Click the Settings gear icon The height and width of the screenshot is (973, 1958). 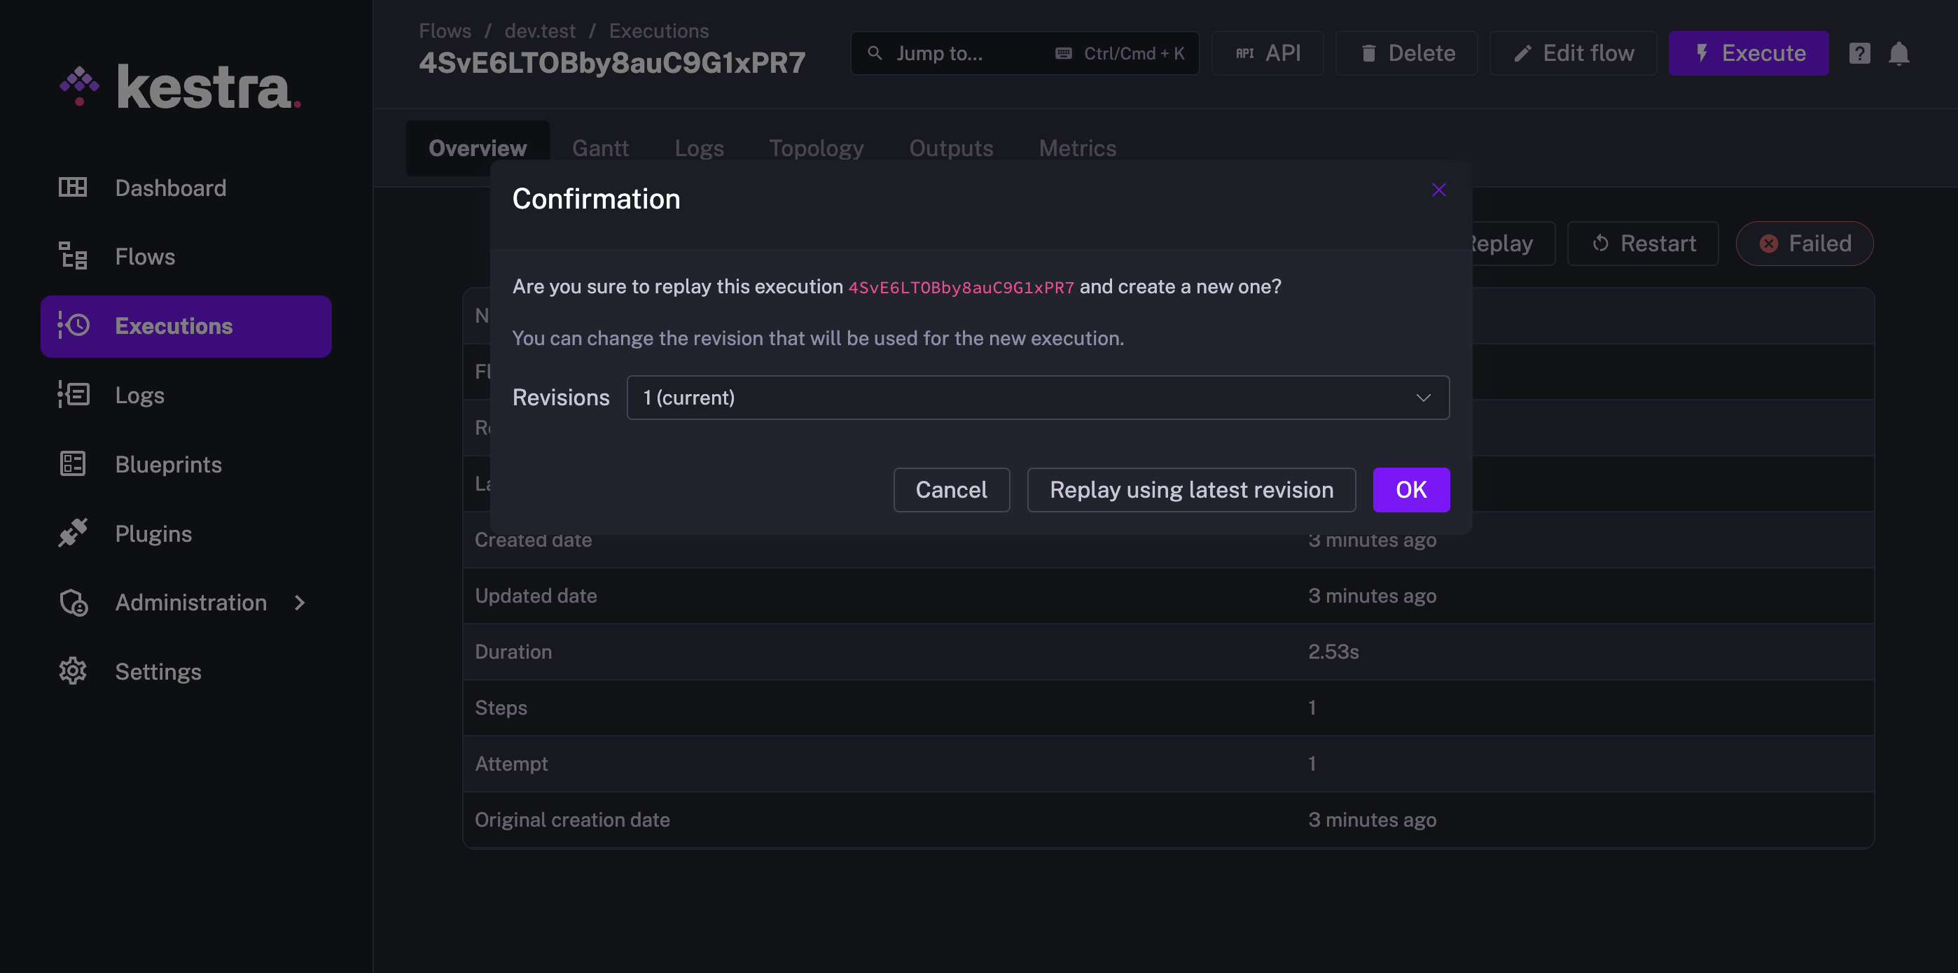(73, 671)
